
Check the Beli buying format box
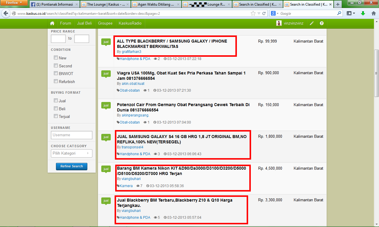[56, 108]
